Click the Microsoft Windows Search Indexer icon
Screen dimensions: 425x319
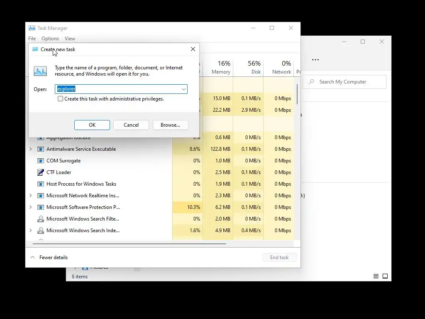(40, 231)
